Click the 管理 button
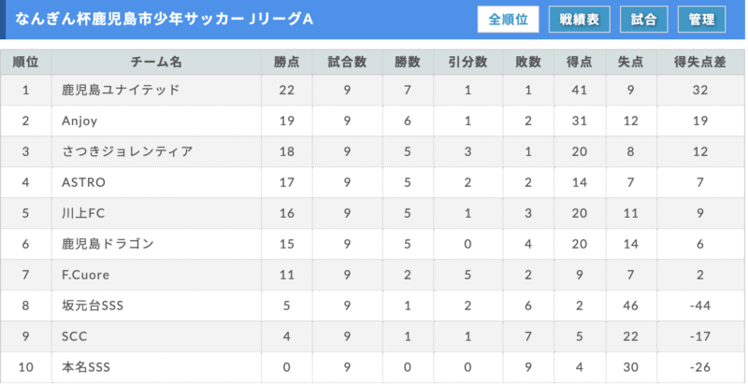This screenshot has height=385, width=748. point(702,20)
